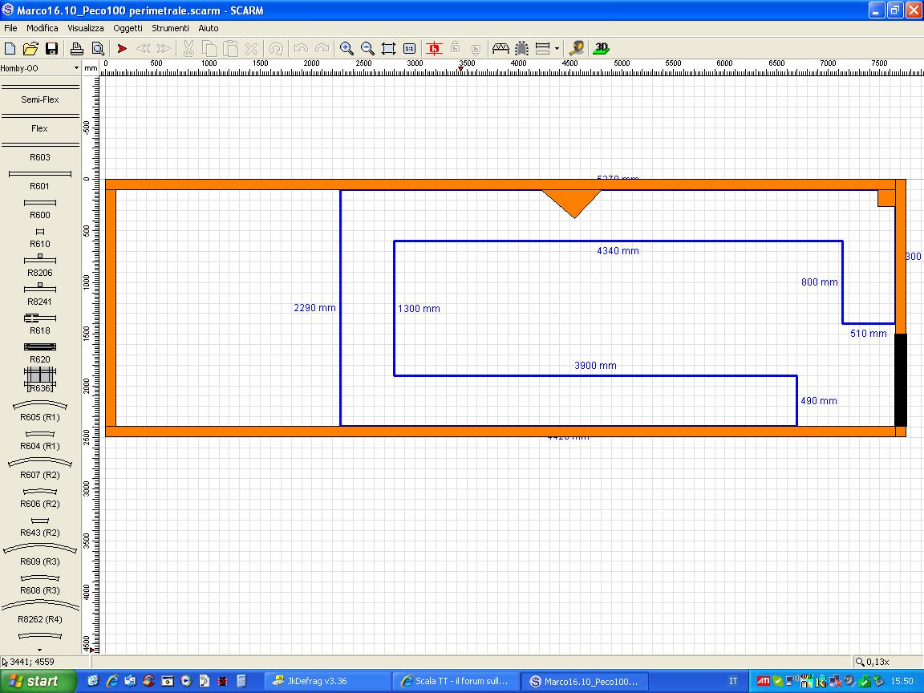Click the red start point arrow
This screenshot has height=693, width=924.
coord(122,48)
